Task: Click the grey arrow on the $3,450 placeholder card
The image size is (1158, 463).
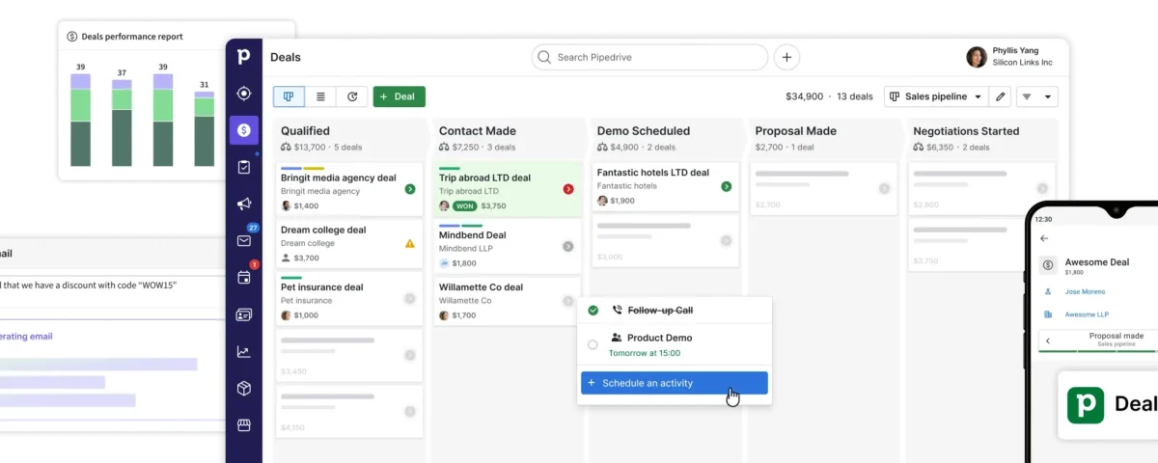Action: [410, 355]
